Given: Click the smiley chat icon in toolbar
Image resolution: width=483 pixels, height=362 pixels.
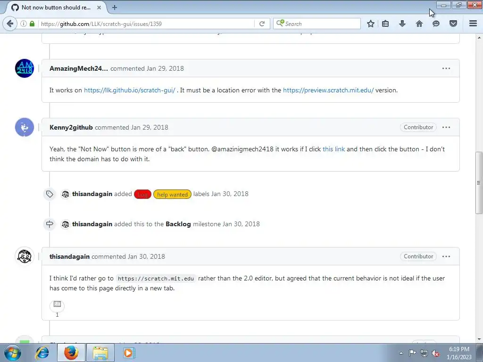Looking at the screenshot, I should (x=436, y=24).
